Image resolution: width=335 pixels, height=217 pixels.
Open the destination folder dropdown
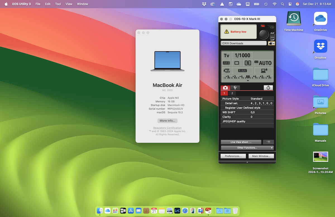pyautogui.click(x=271, y=43)
